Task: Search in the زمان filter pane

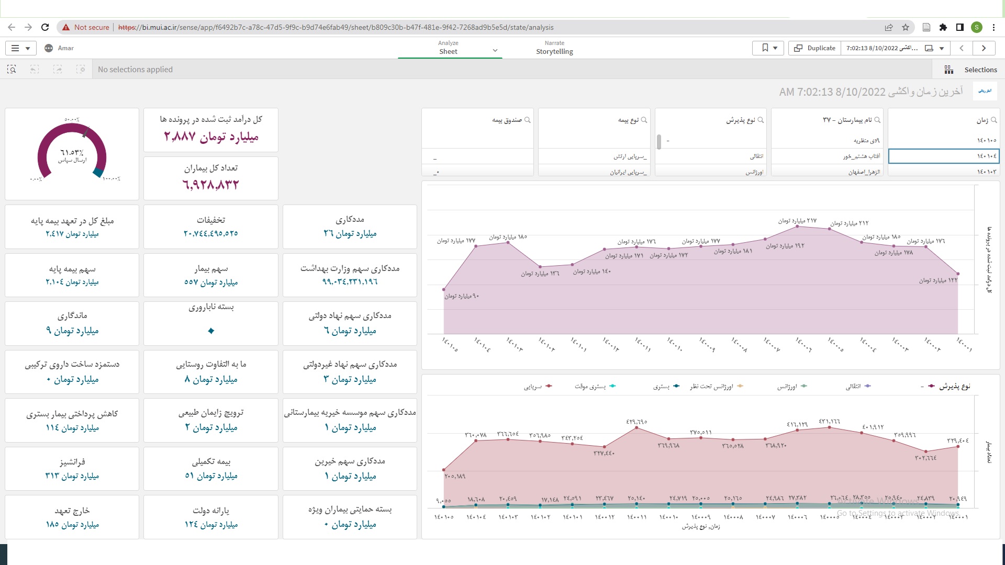Action: pos(994,120)
